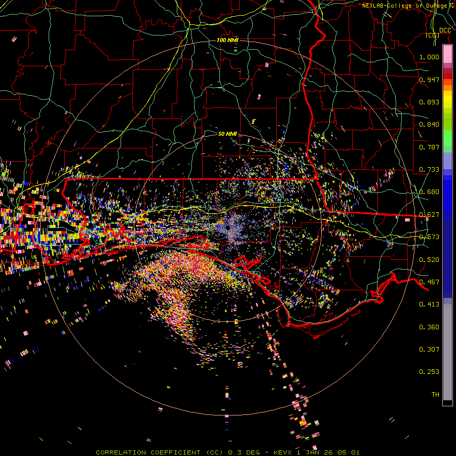Click the [CC] legend heading
456x456 pixels.
(432, 35)
